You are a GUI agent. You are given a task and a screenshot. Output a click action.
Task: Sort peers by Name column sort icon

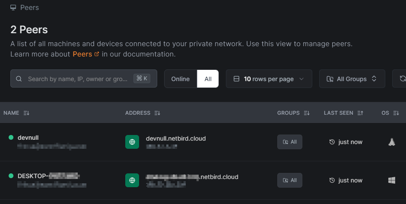pyautogui.click(x=26, y=113)
